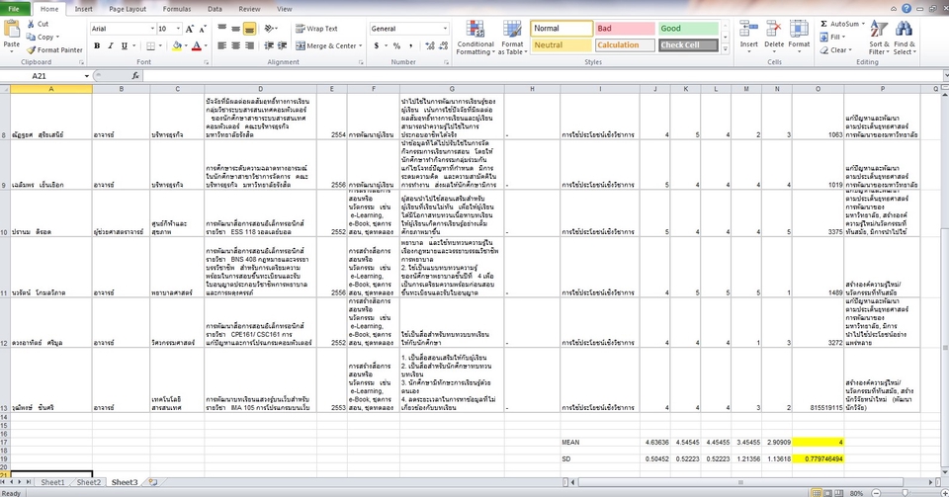Screen dimensions: 949x497
Task: Click the Insert cells icon
Action: pos(748,30)
